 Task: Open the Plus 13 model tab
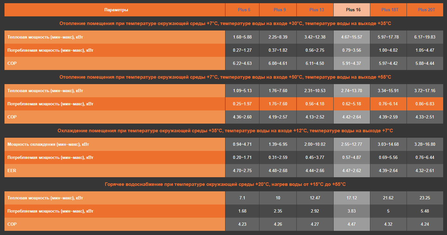[x=316, y=10]
